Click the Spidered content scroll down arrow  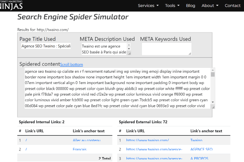tap(213, 102)
